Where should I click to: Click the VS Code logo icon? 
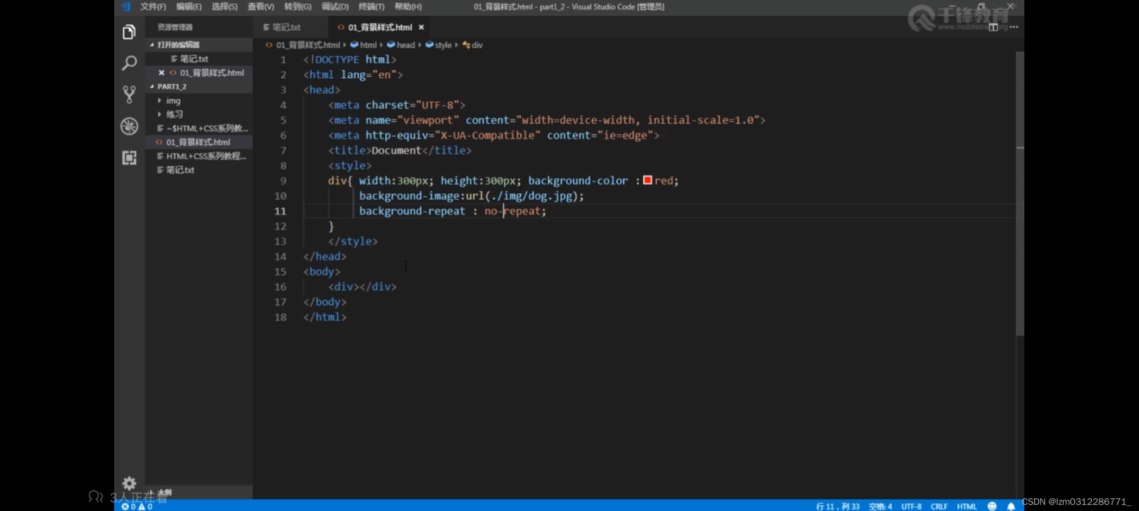click(x=125, y=6)
